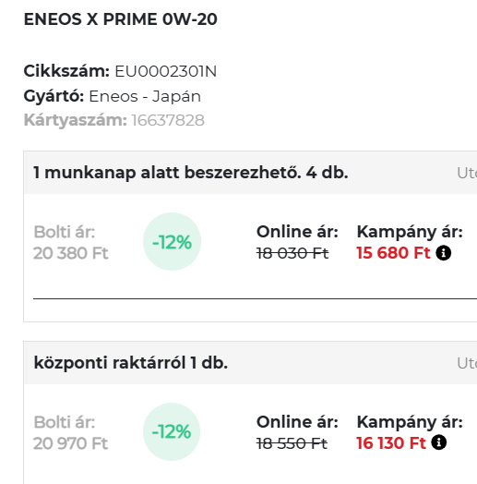Click store price 20 970 Ft
The image size is (477, 484).
[x=71, y=443]
